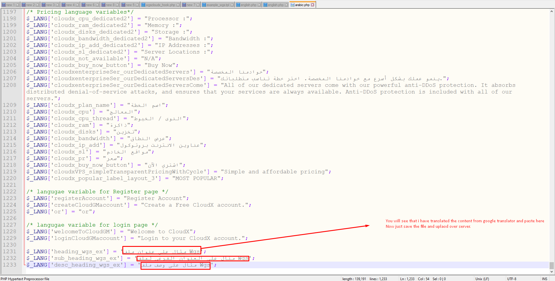Click the scrollbar down arrow
Screen dimensions: 555x281
point(552,271)
